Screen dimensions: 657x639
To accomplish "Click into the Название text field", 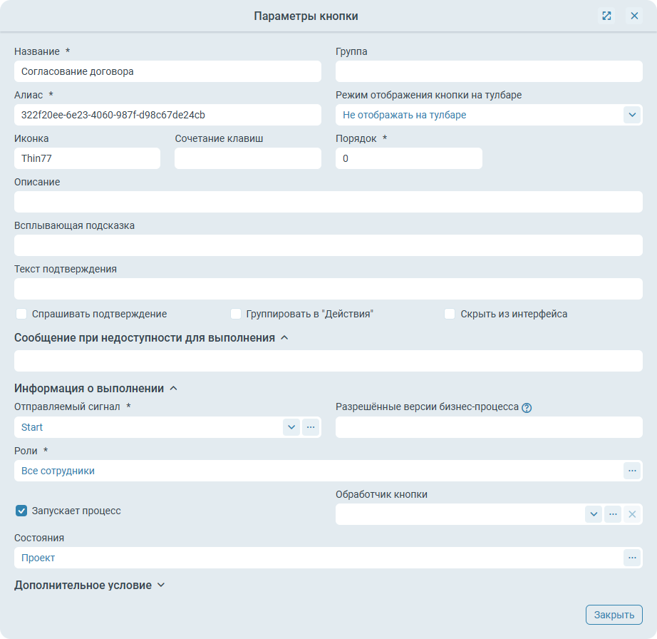I will click(x=167, y=71).
